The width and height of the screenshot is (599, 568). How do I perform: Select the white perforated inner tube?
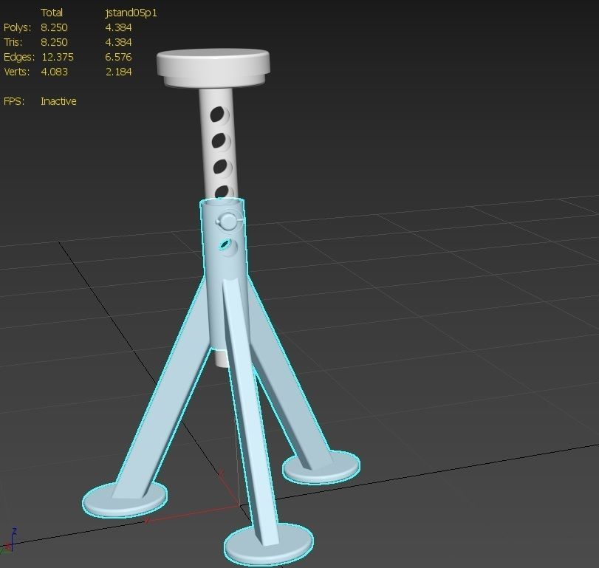coord(206,153)
